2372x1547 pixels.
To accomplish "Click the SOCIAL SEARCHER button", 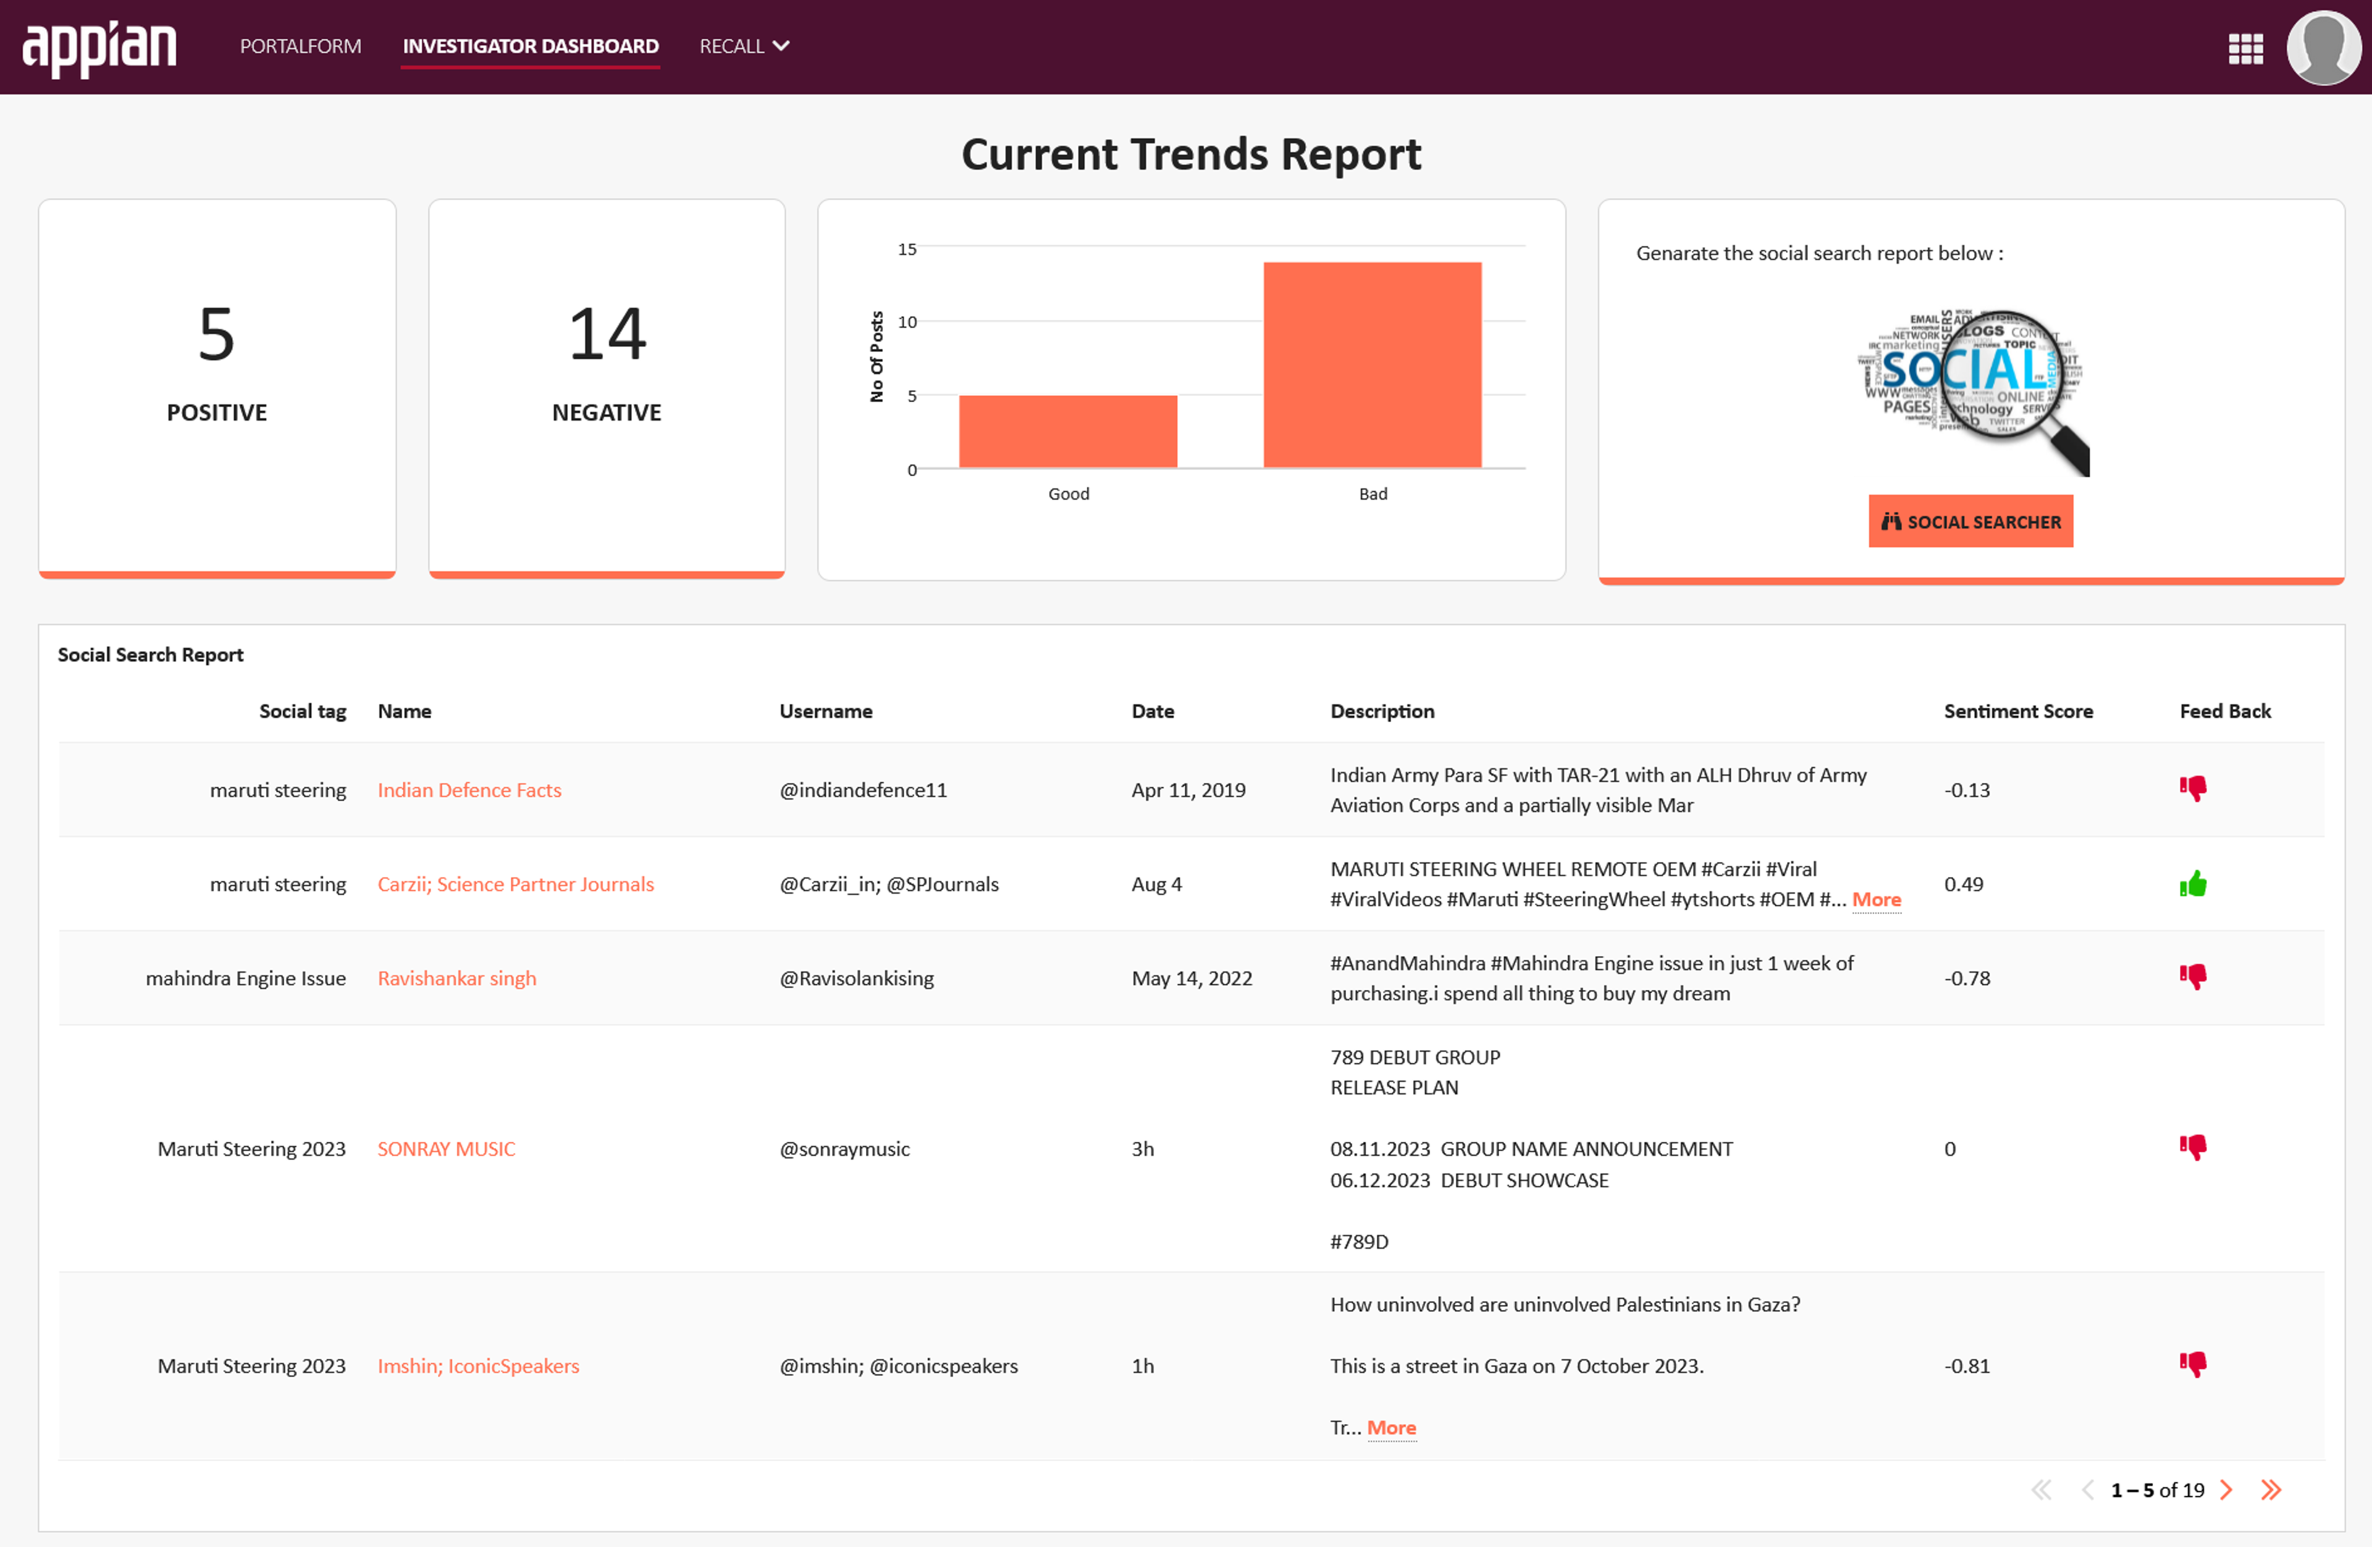I will tap(1970, 521).
